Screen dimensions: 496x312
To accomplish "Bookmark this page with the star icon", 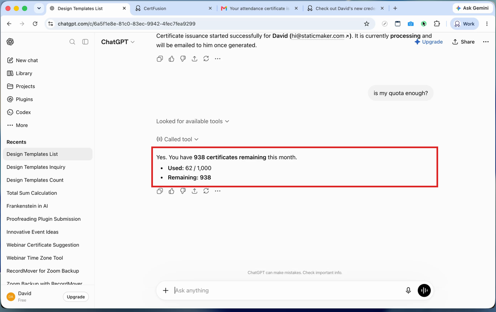I will pos(366,24).
